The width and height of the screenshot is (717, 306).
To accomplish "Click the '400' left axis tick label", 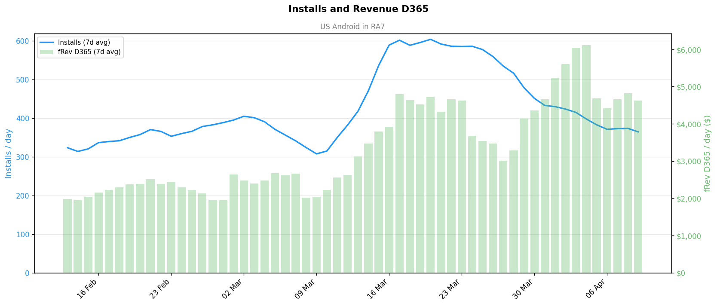I will (23, 119).
